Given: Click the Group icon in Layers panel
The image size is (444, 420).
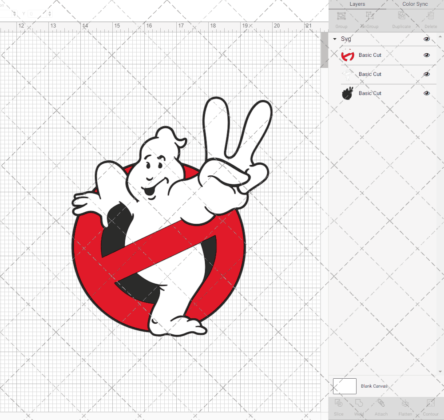Looking at the screenshot, I should click(341, 16).
